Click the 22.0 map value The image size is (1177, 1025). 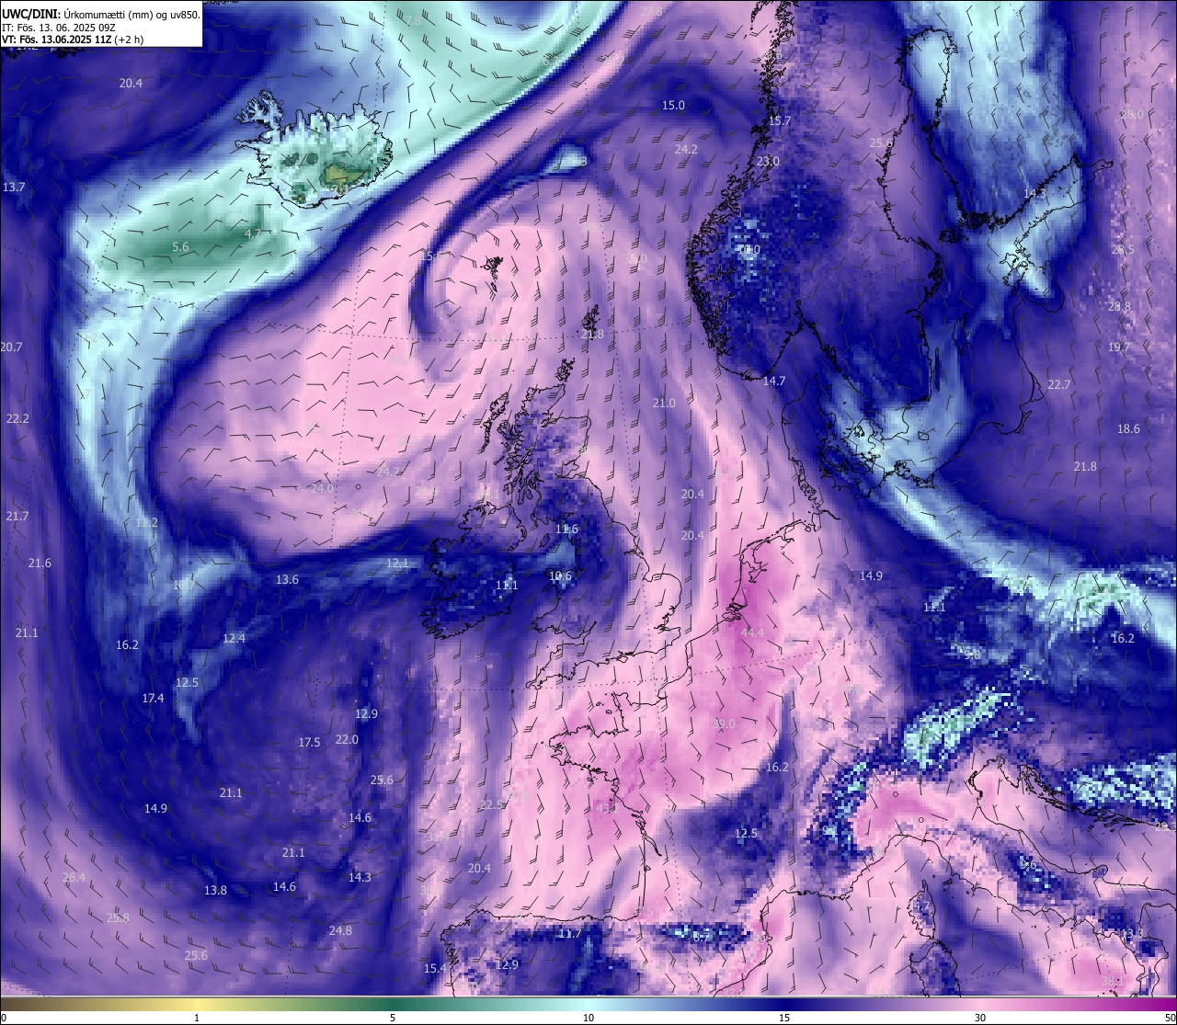click(x=347, y=739)
